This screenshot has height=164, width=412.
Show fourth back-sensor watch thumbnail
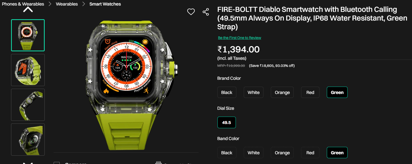[28, 140]
